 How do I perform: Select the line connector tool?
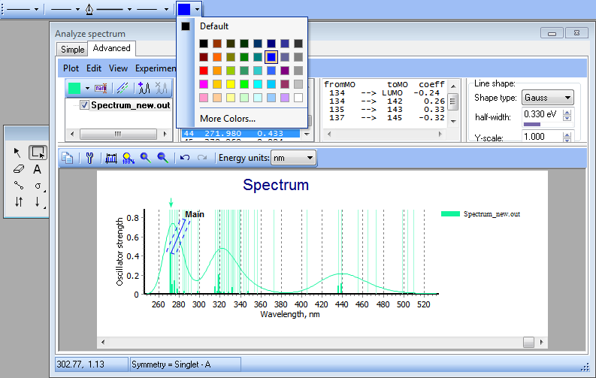[x=18, y=186]
